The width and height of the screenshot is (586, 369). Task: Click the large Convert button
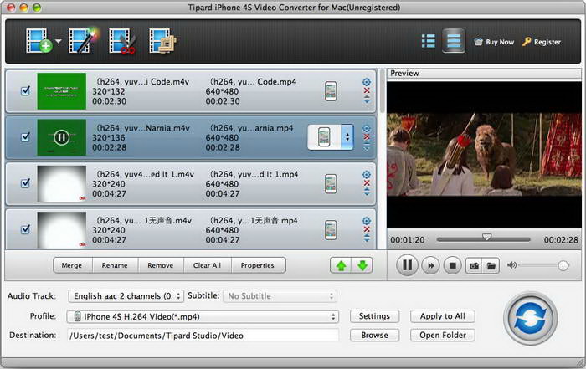coord(530,320)
